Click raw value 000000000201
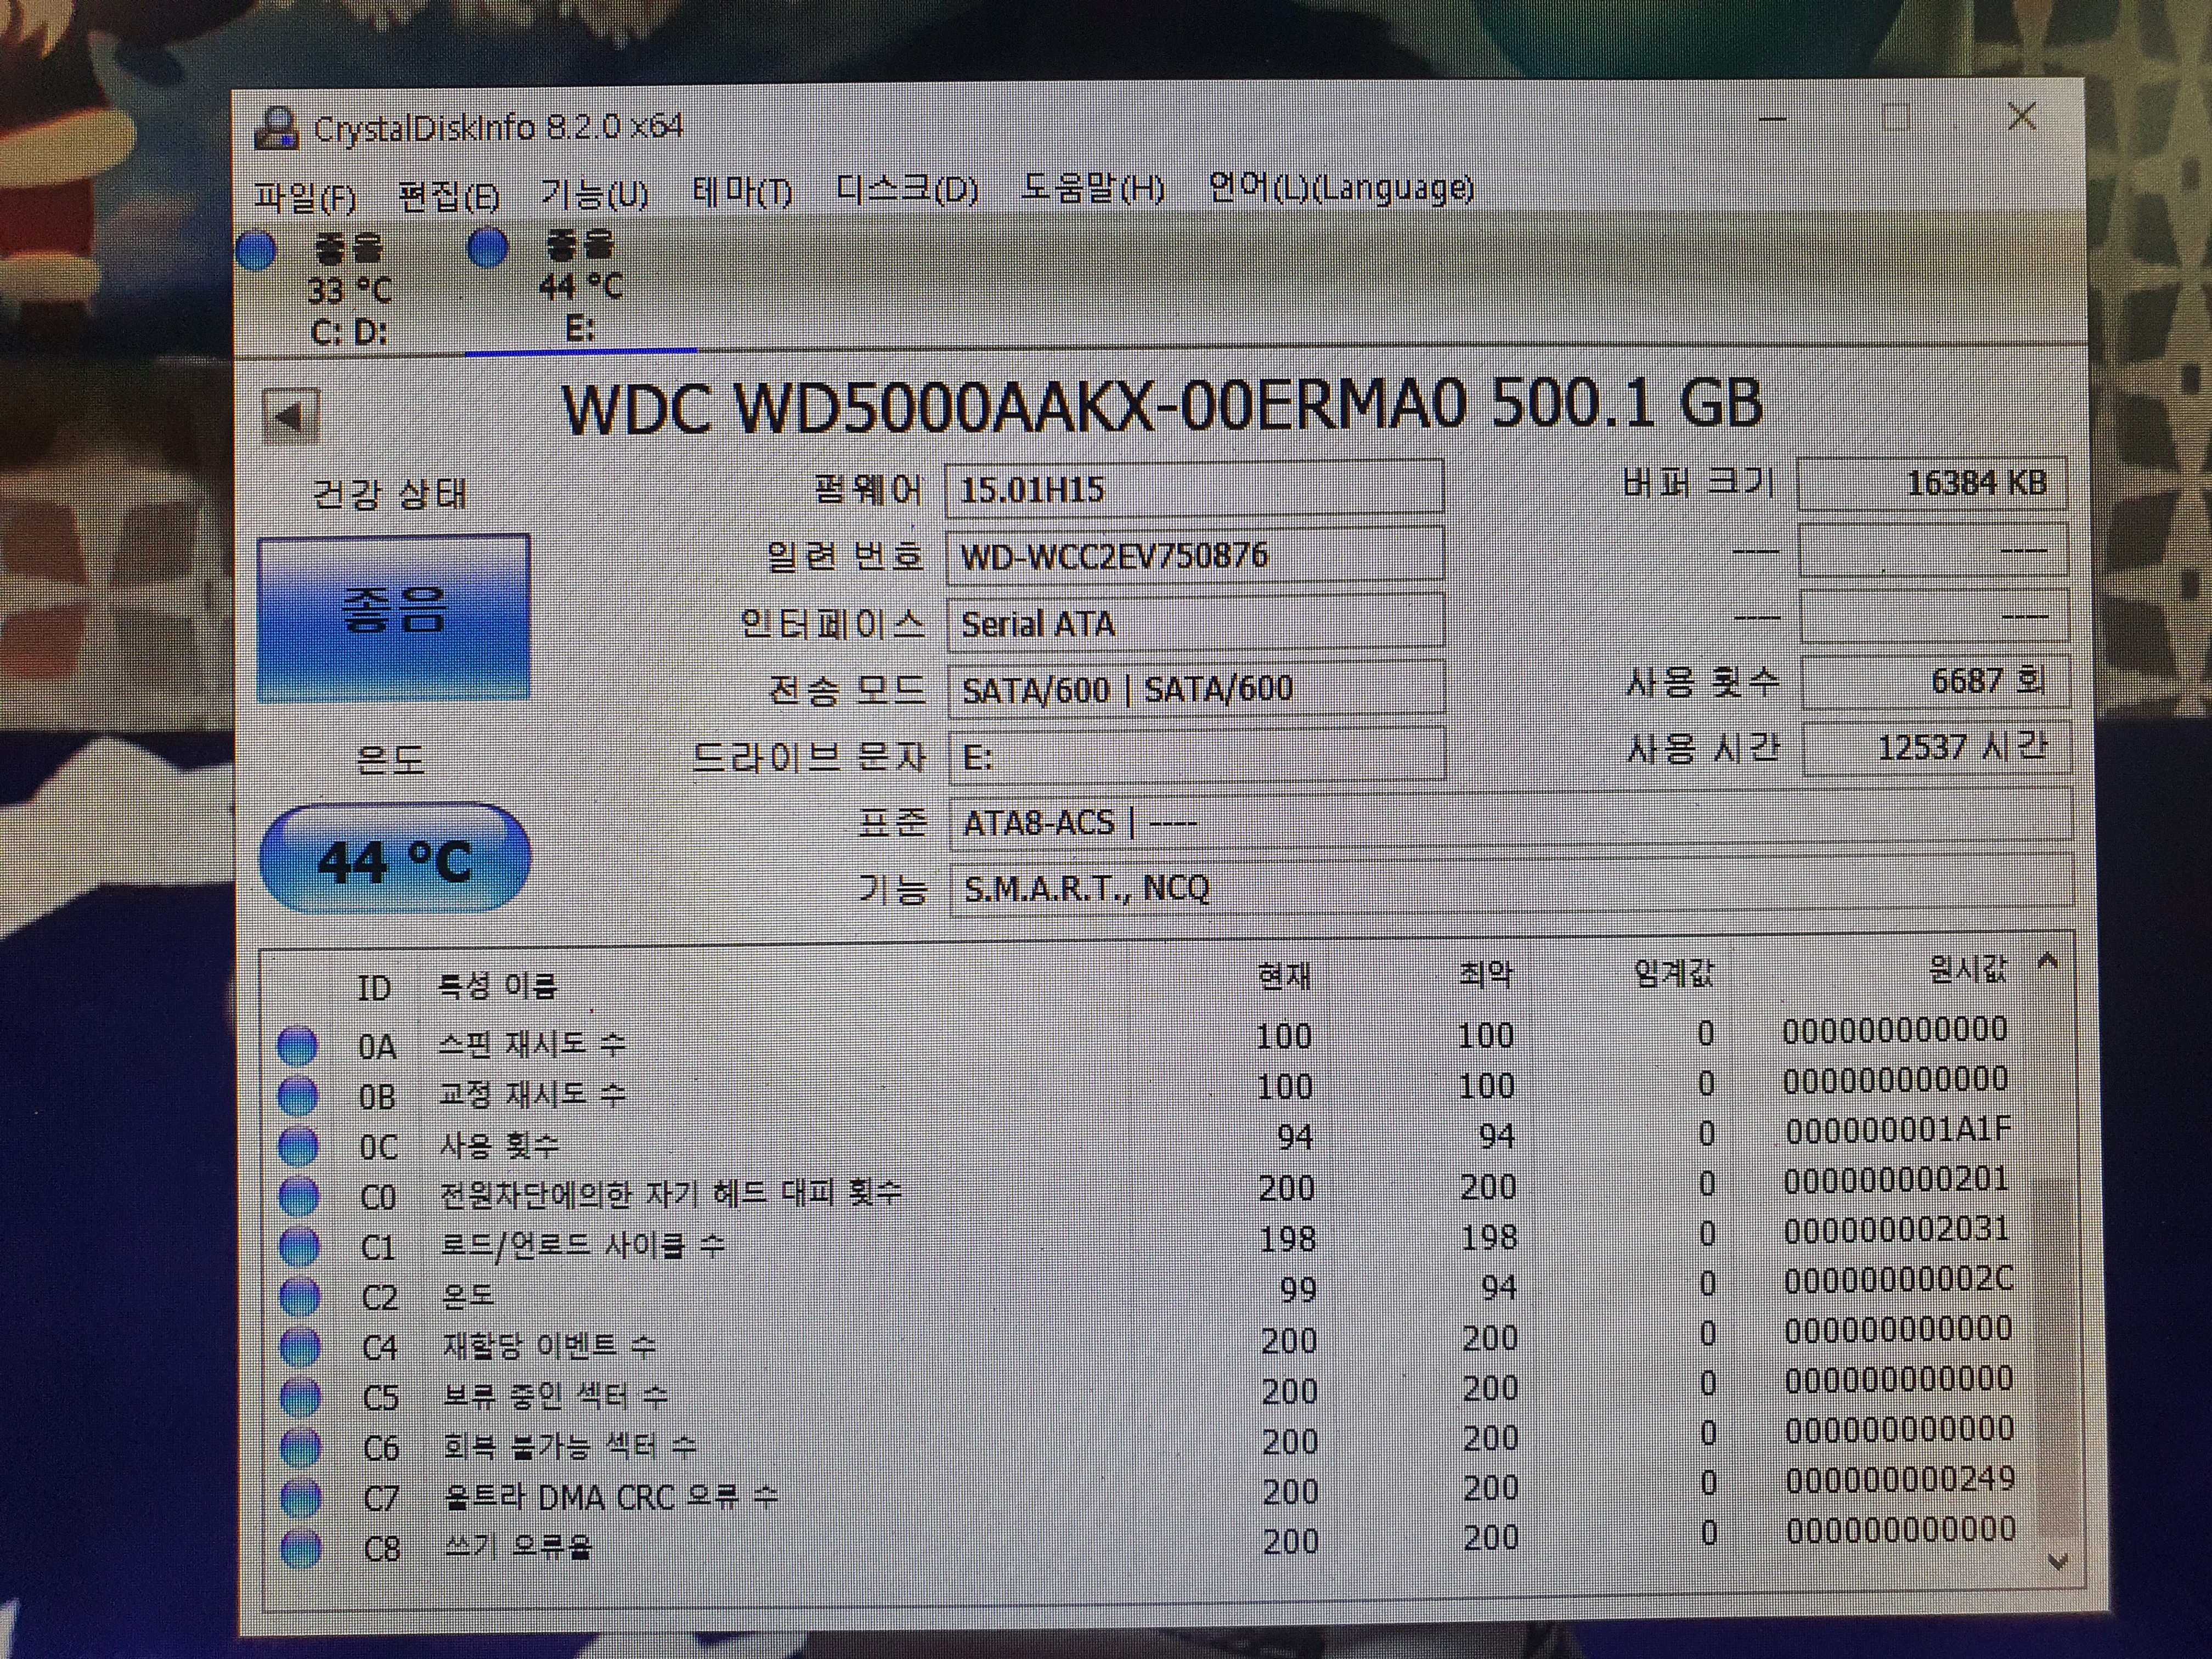Screen dimensions: 2212x1659 click(1897, 1180)
